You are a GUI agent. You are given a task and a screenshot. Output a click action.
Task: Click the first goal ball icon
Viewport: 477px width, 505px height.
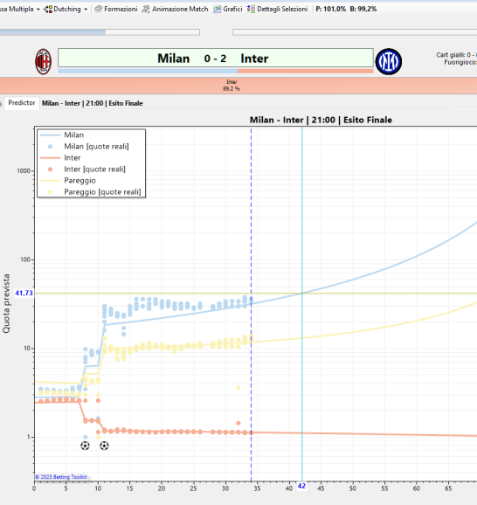(85, 446)
